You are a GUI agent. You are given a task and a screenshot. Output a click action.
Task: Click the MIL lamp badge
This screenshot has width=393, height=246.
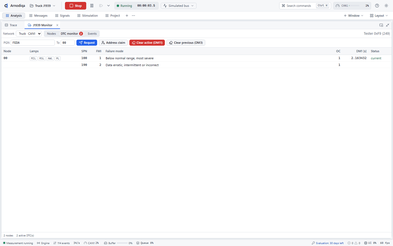click(33, 58)
